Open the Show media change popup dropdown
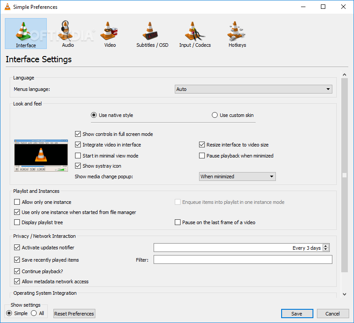 point(237,177)
